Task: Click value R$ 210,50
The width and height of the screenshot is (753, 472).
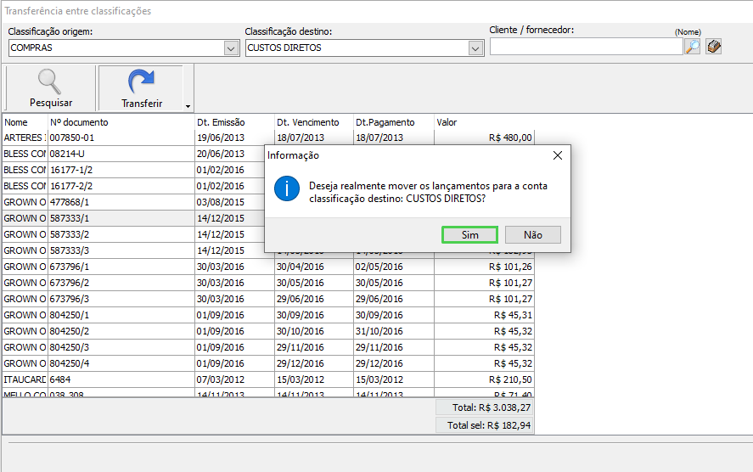Action: tap(484, 379)
